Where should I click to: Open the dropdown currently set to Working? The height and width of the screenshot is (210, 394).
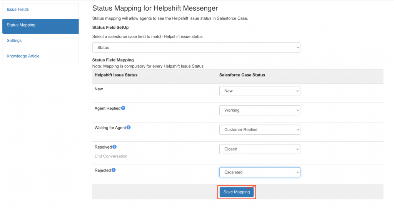[x=260, y=110]
